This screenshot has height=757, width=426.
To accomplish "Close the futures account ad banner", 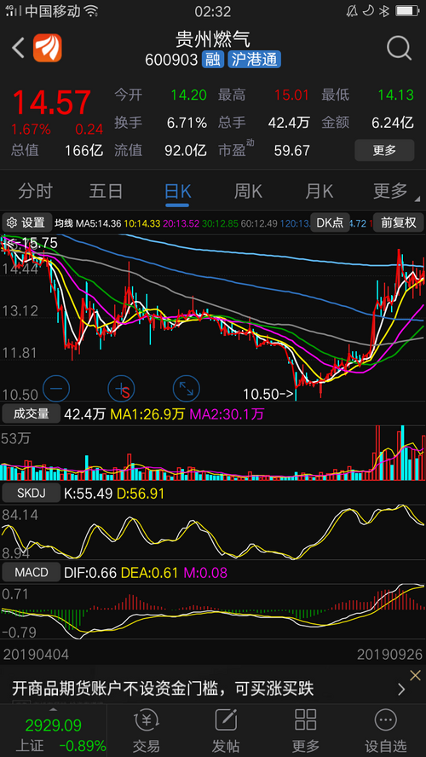I will pyautogui.click(x=415, y=675).
